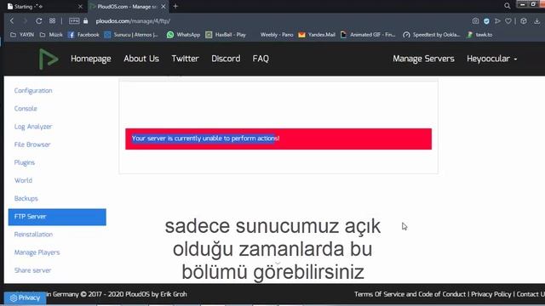Viewport: 545px width, 306px height.
Task: Open the tawk.to bookmark
Action: point(479,35)
